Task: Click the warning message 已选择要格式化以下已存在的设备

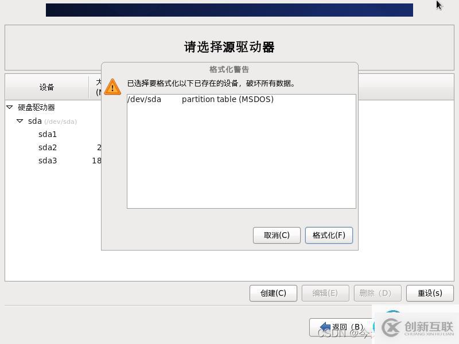Action: [x=211, y=83]
